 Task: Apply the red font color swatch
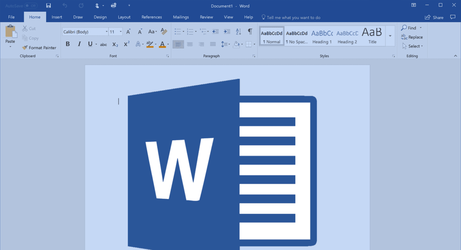click(x=162, y=44)
